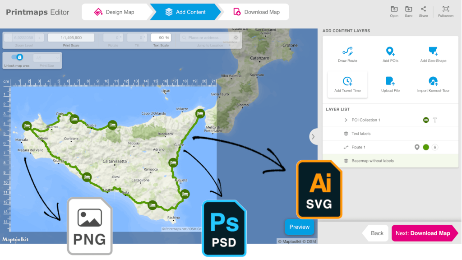Expand the POI Collection 1 layer
Image resolution: width=462 pixels, height=260 pixels.
(346, 120)
